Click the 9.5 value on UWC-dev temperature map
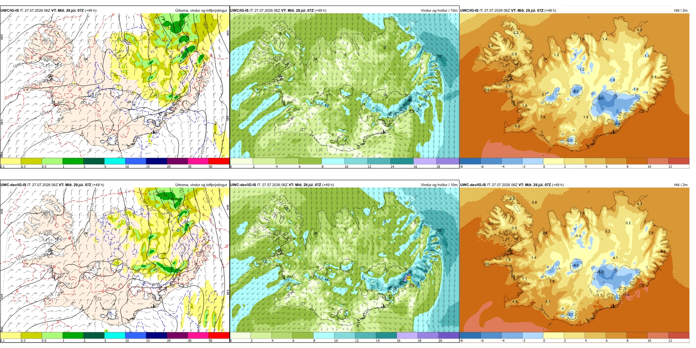The width and height of the screenshot is (696, 348). [x=491, y=223]
